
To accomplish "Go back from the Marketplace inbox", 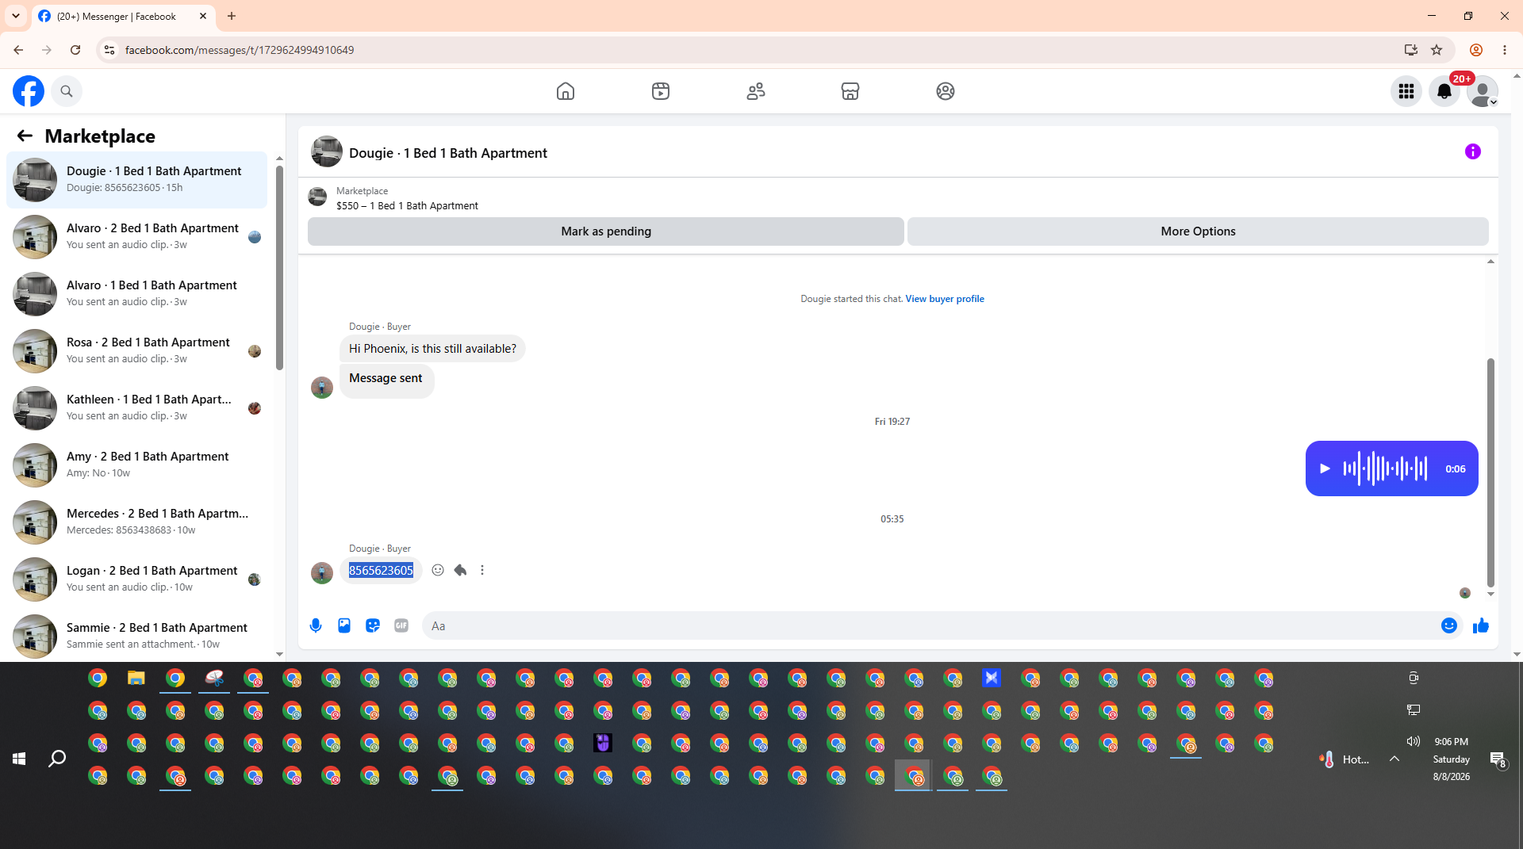I will click(x=25, y=136).
